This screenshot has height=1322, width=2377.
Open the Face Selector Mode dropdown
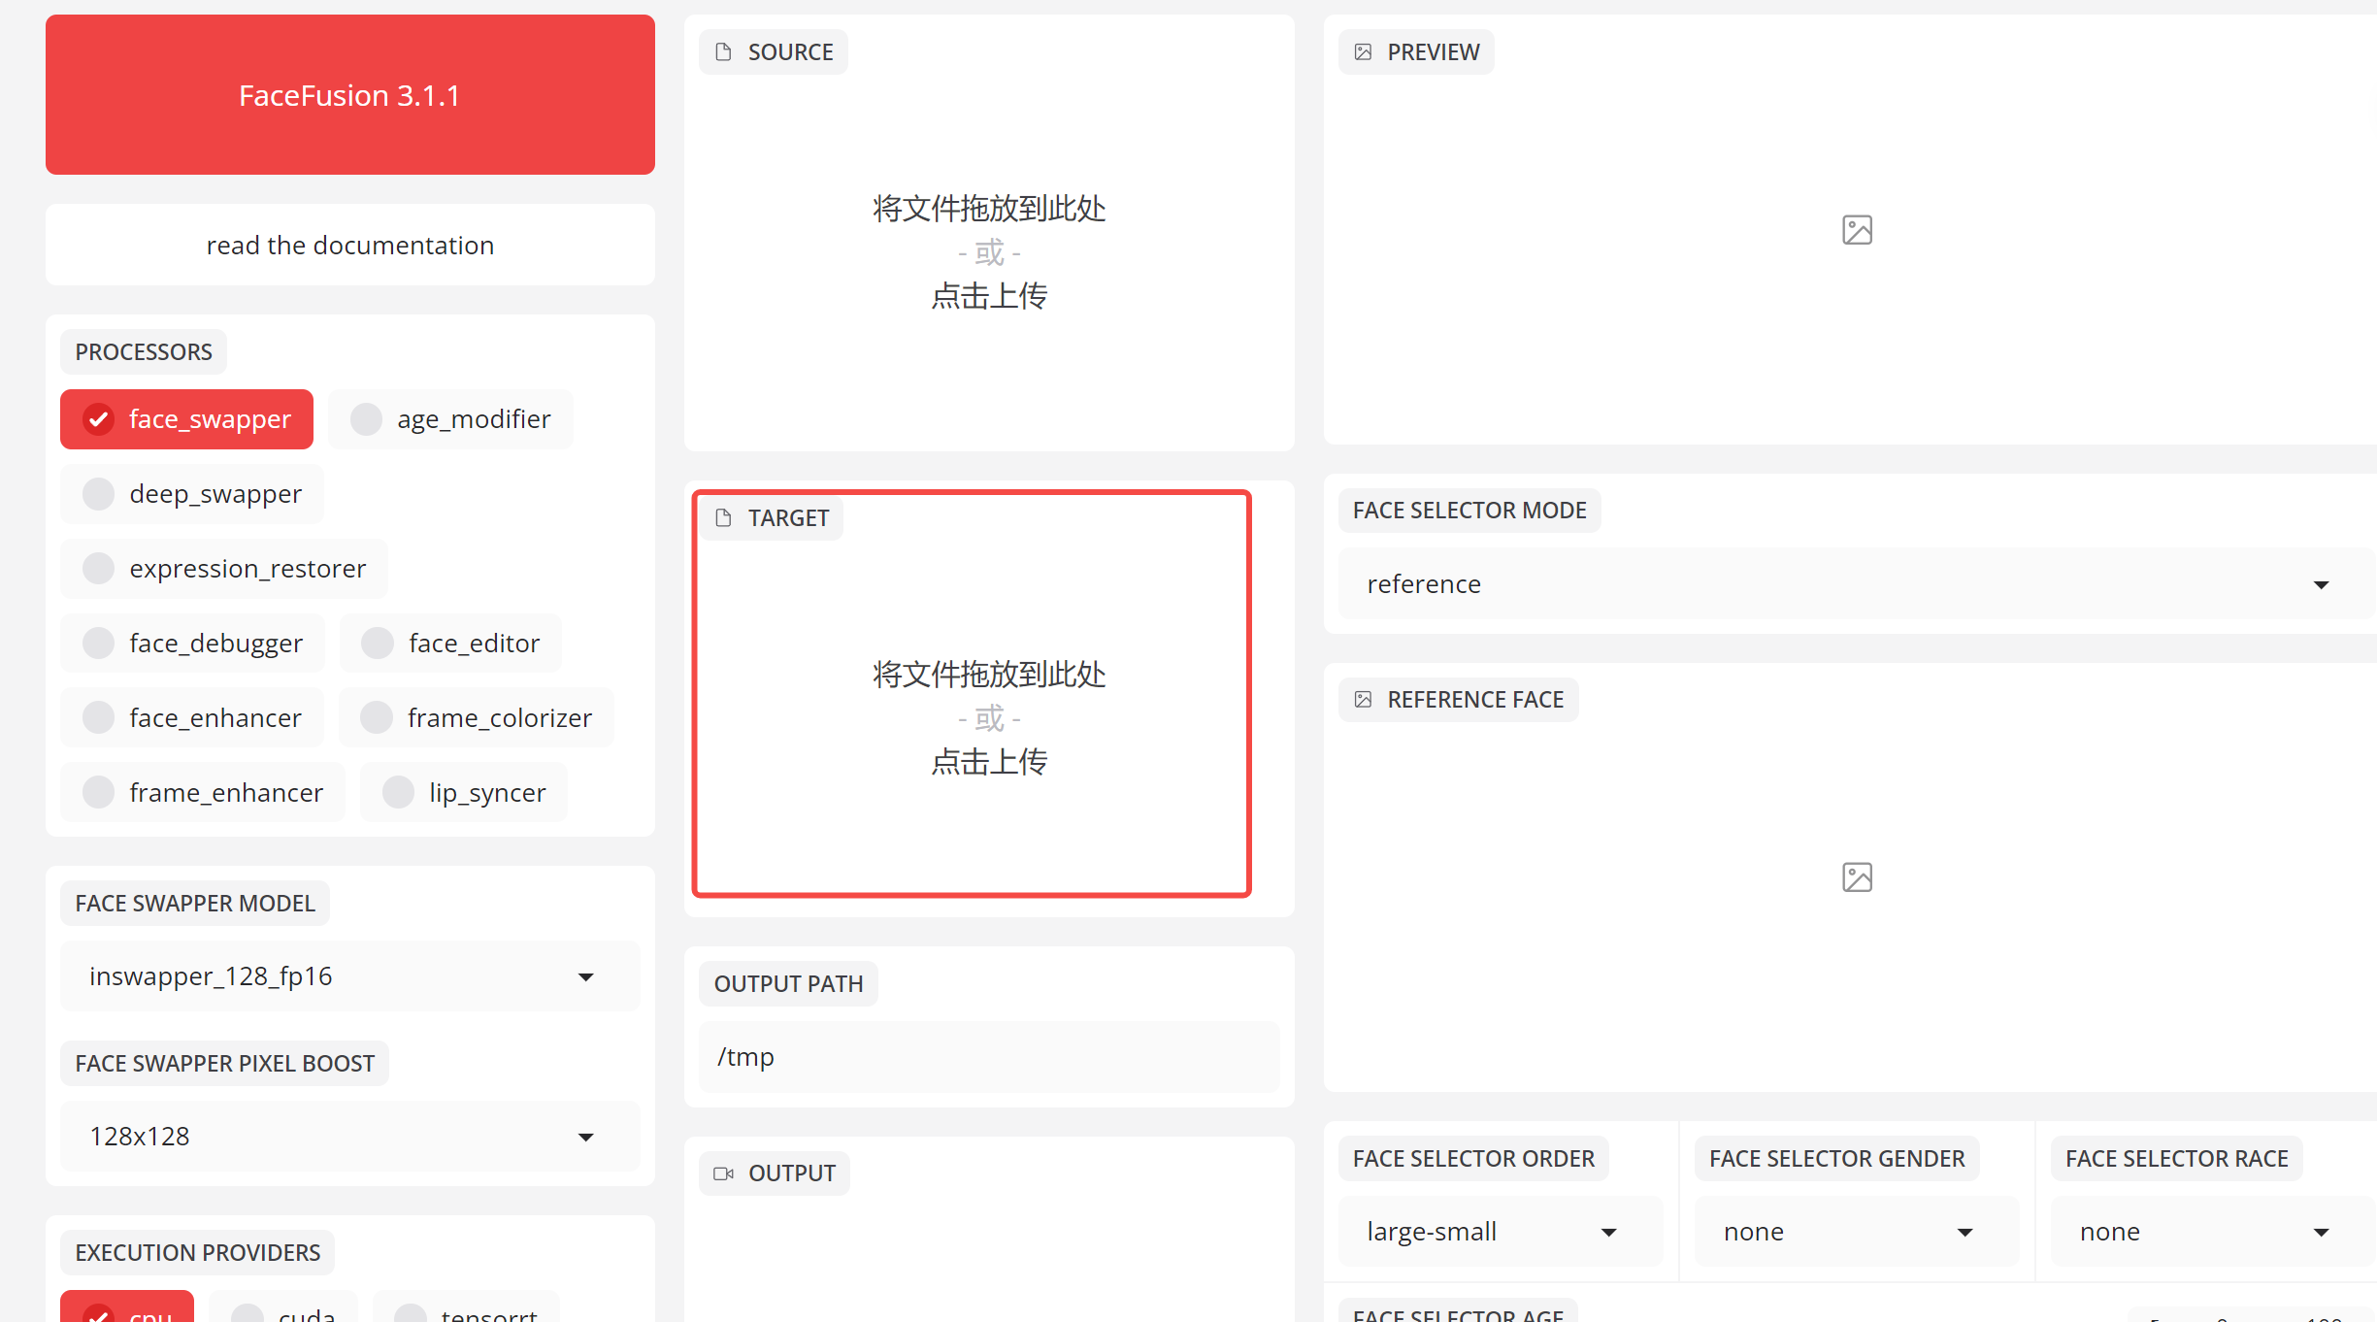[x=1857, y=584]
